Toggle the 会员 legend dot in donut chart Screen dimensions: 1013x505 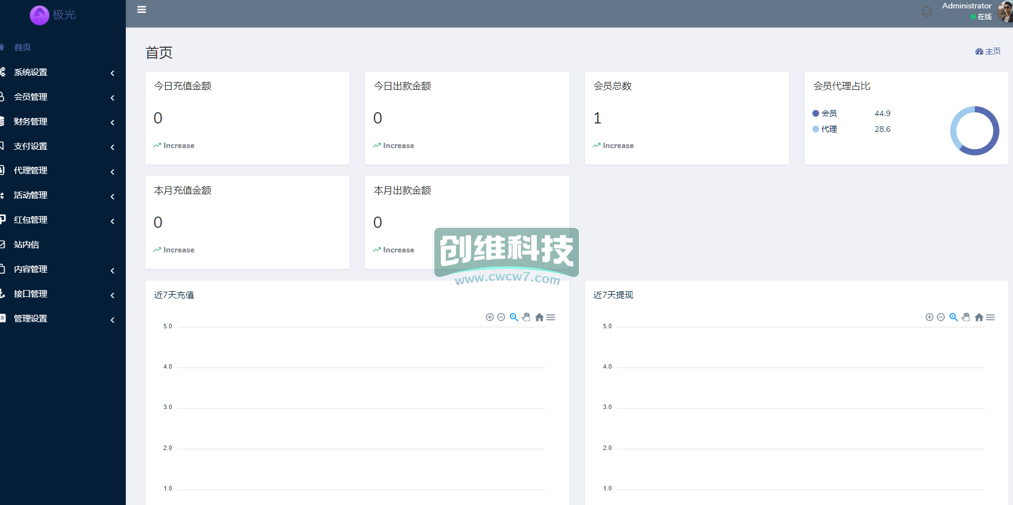(815, 113)
